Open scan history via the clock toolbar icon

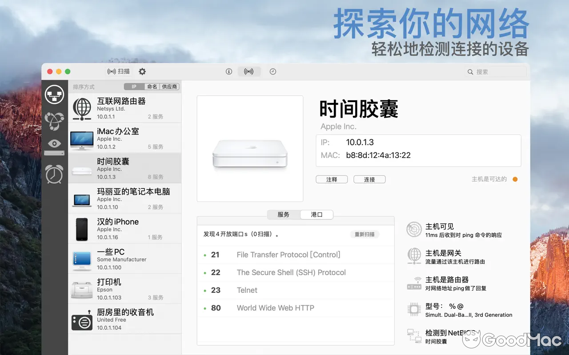tap(272, 71)
